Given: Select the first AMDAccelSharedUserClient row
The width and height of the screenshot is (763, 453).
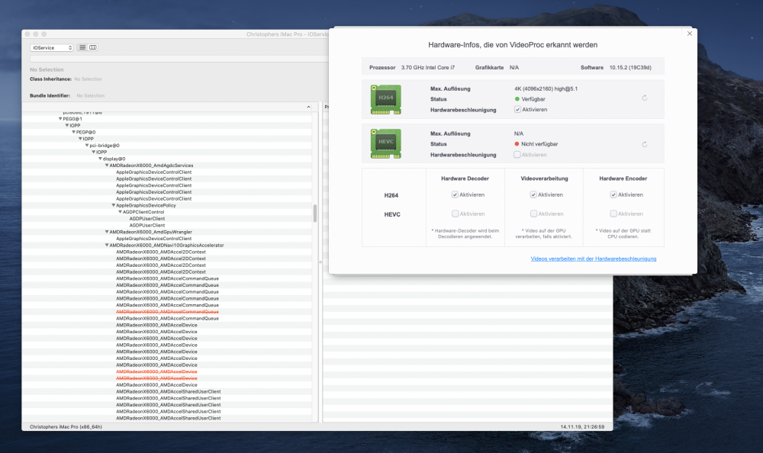Looking at the screenshot, I should [x=169, y=392].
